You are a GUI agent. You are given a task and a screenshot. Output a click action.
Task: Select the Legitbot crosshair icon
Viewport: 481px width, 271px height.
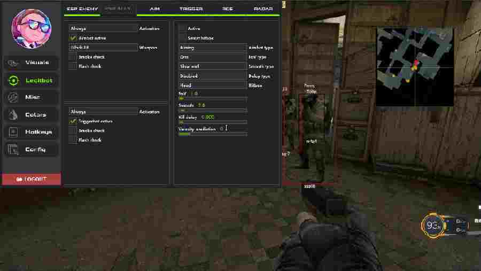point(13,80)
